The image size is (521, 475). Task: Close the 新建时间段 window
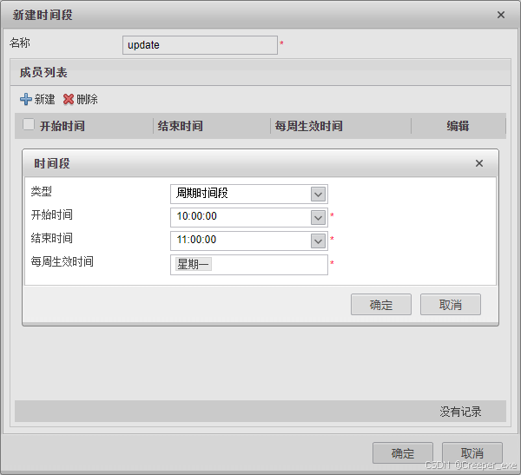501,15
